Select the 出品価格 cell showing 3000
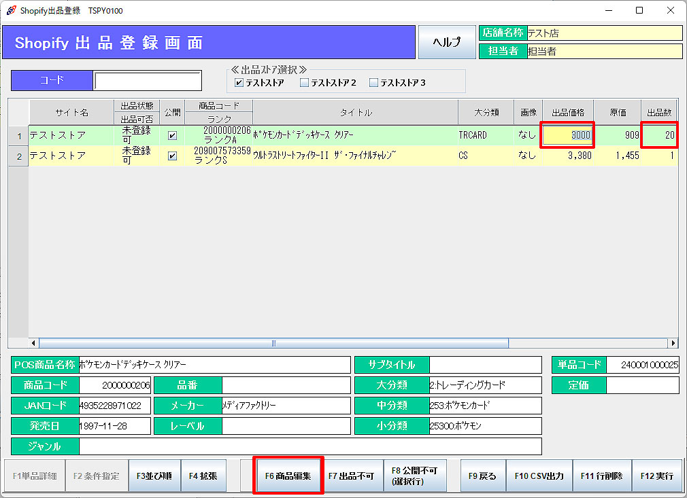This screenshot has width=687, height=498. [x=568, y=135]
